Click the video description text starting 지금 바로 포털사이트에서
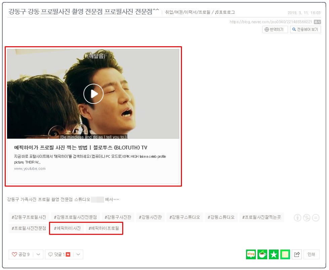The height and width of the screenshot is (270, 329). click(90, 159)
